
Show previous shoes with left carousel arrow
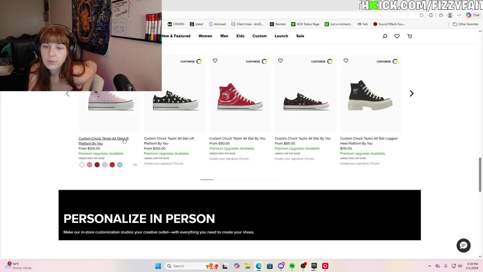[68, 94]
